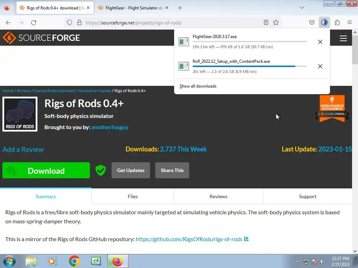Screen dimensions: 358x268
Task: Click the 2,737 This Week downloads link
Action: (183, 149)
